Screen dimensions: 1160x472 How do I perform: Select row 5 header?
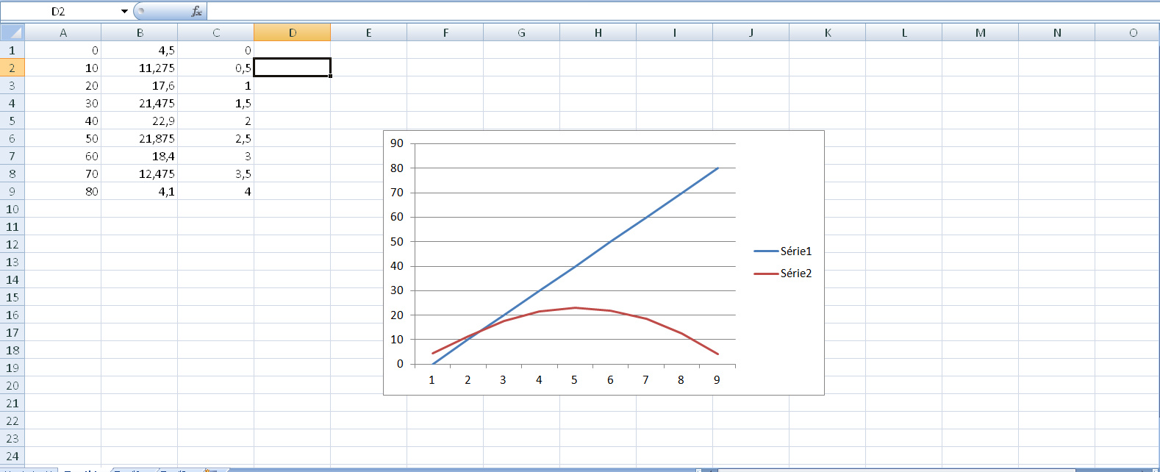(12, 121)
